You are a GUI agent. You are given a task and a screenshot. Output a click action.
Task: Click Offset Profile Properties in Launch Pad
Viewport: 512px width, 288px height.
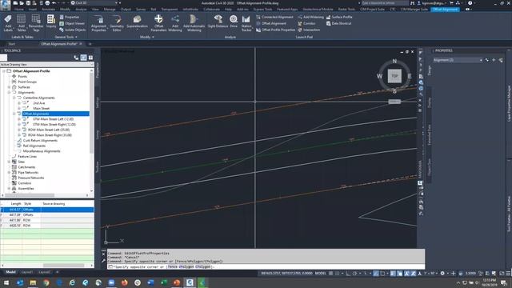click(x=275, y=30)
